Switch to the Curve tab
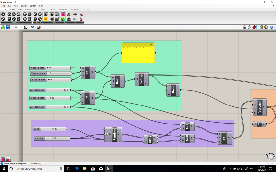The width and height of the screenshot is (276, 172). 36,10
